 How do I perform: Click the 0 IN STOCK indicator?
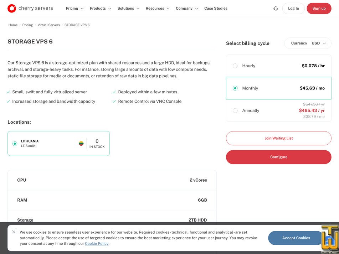[x=97, y=144]
